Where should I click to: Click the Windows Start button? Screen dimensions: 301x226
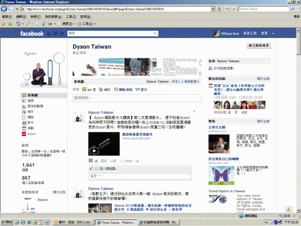7,222
